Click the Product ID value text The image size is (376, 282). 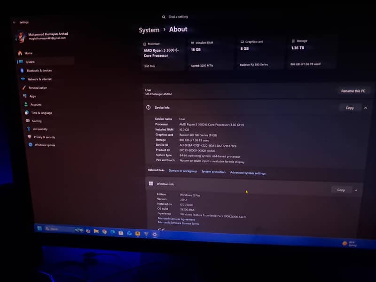coord(197,150)
